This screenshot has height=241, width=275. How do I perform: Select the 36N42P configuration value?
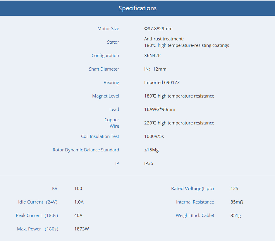point(152,56)
